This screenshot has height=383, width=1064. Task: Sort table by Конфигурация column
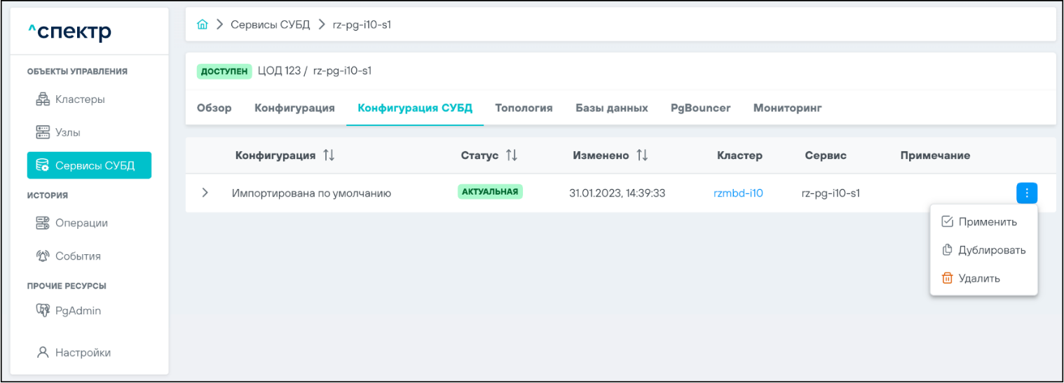[328, 155]
